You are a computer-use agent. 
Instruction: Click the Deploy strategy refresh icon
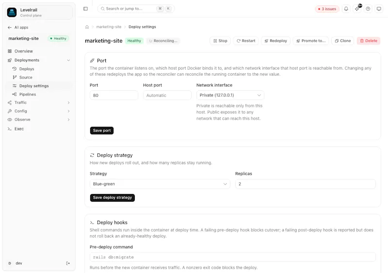(x=92, y=155)
